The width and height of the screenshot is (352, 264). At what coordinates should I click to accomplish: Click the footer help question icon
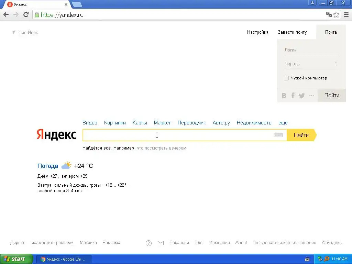click(148, 243)
